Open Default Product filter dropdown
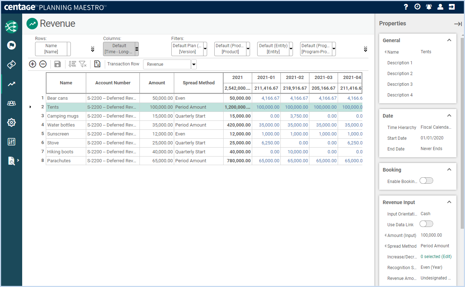This screenshot has width=465, height=287. (x=248, y=49)
